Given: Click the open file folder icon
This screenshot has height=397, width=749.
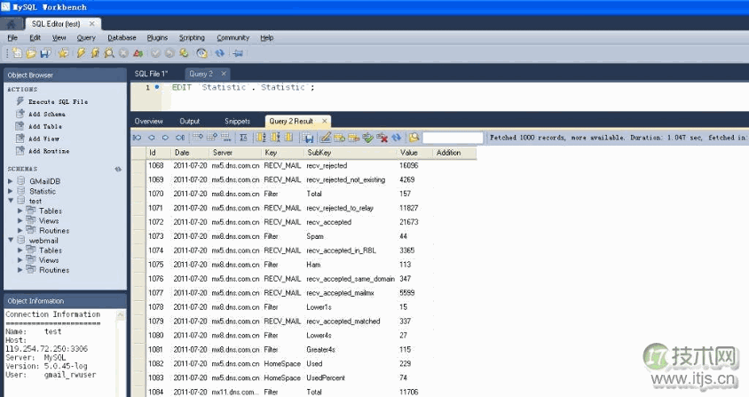Looking at the screenshot, I should tap(29, 53).
